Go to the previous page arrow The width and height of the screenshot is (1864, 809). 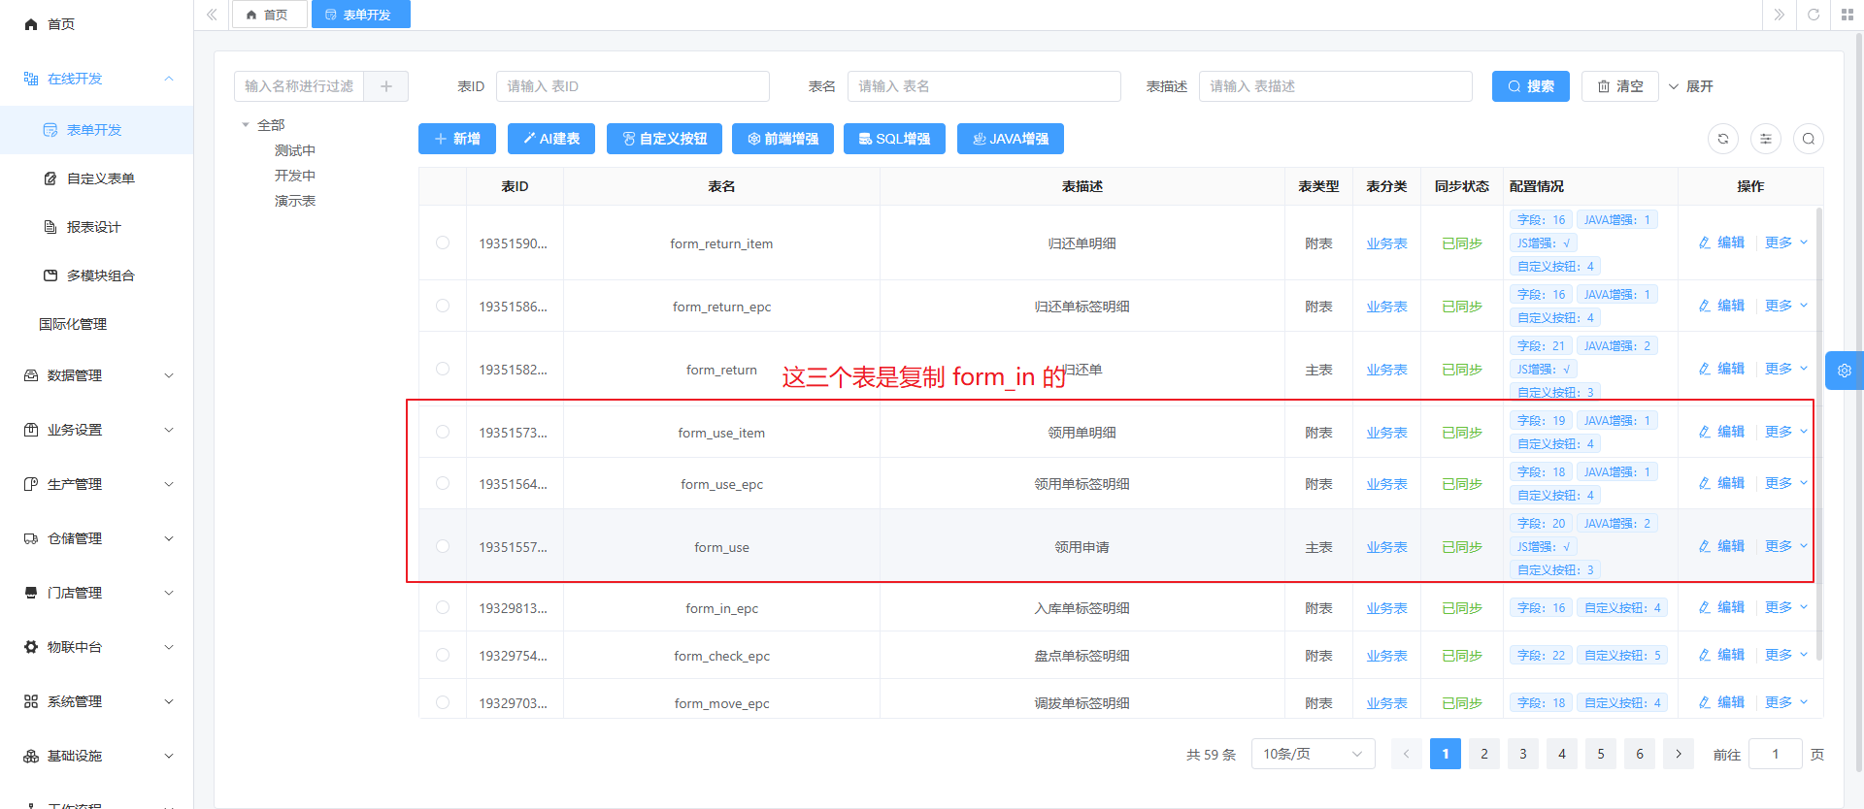pos(1406,754)
